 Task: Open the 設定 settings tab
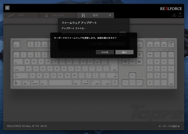pos(96,15)
